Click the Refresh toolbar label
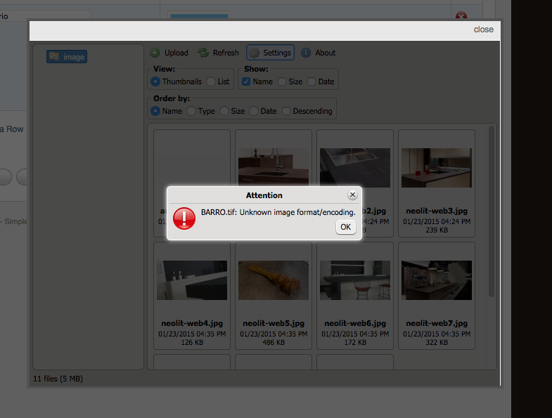Image resolution: width=552 pixels, height=418 pixels. [226, 53]
